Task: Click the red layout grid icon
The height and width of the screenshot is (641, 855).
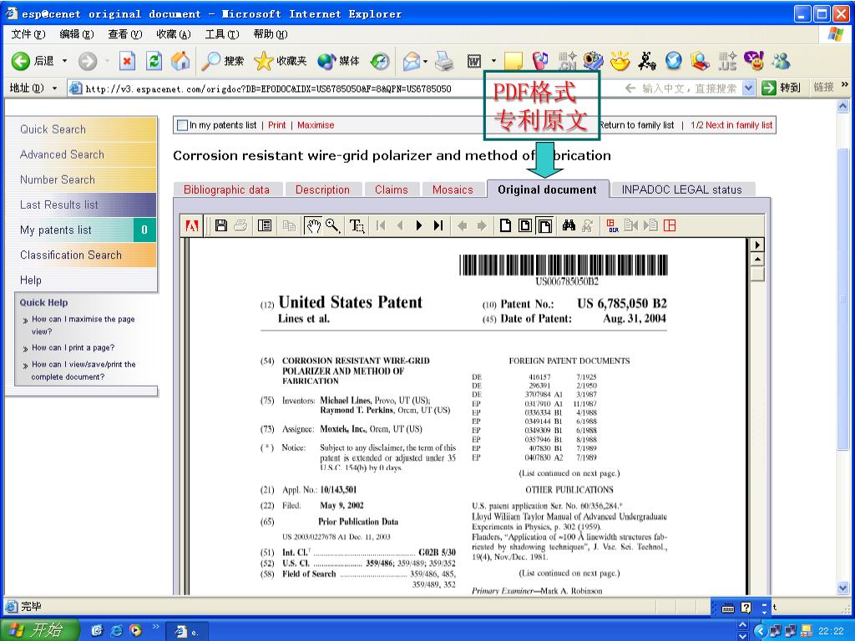Action: click(670, 225)
